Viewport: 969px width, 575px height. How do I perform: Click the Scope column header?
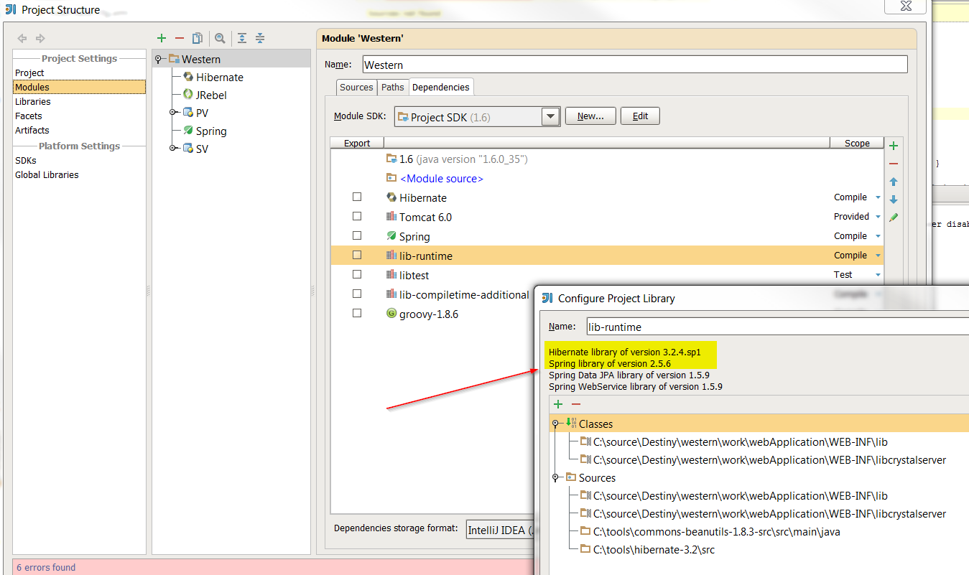pos(857,143)
